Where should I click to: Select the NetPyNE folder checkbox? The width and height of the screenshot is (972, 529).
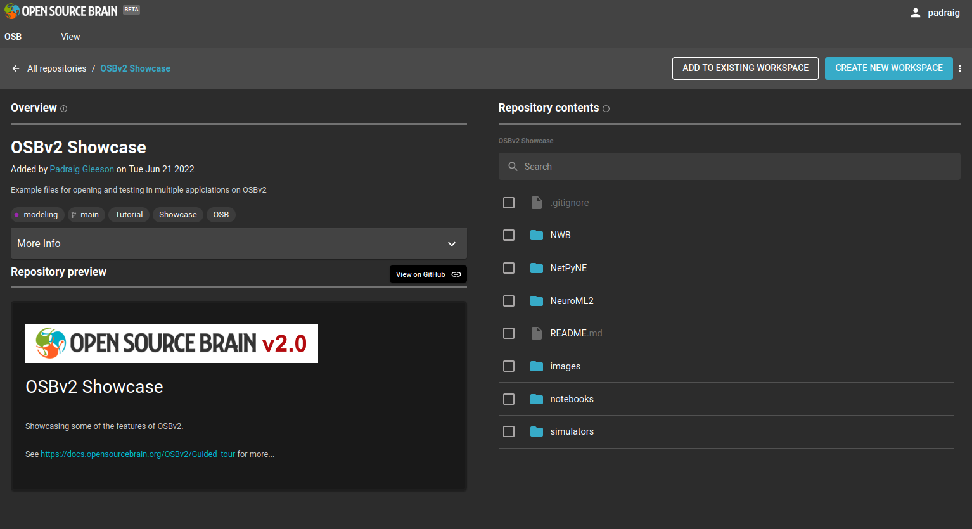[509, 268]
